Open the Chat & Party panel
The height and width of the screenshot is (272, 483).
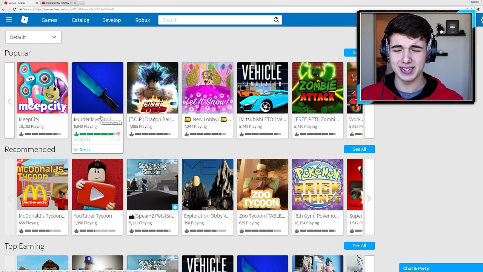(441, 268)
